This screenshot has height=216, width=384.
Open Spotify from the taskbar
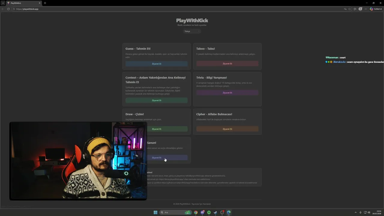pos(209,212)
